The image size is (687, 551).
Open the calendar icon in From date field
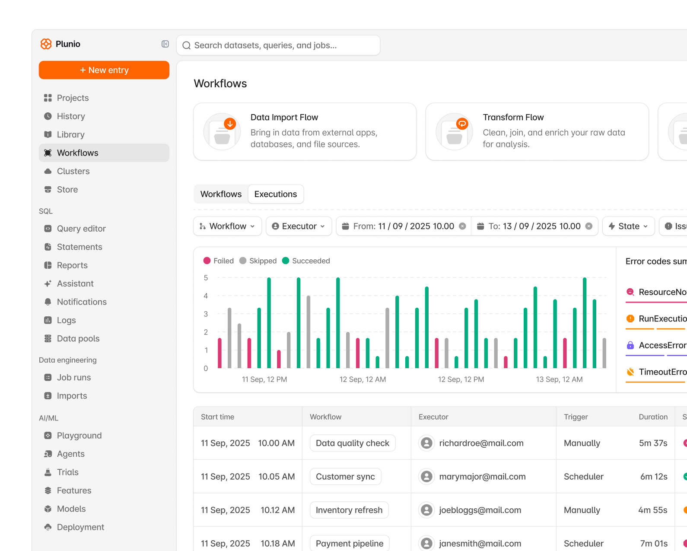pyautogui.click(x=345, y=226)
